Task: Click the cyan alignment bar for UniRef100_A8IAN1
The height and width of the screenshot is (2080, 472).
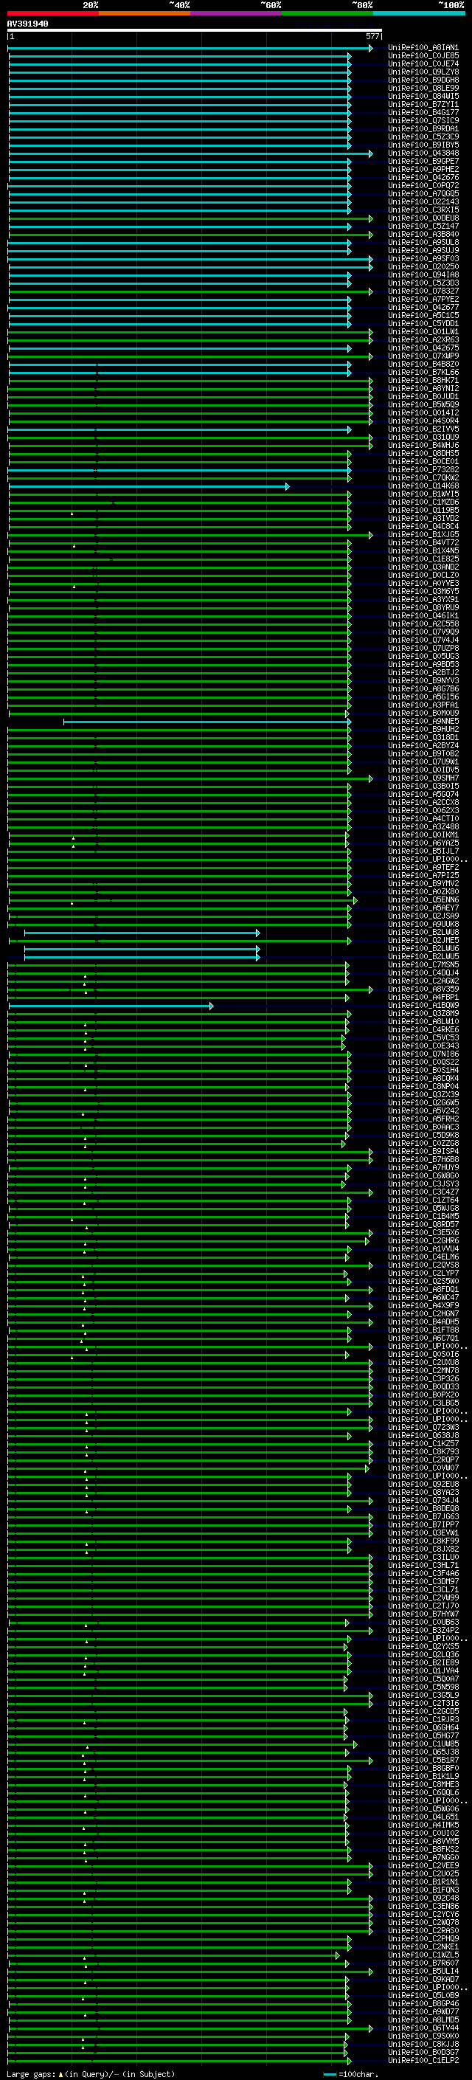Action: pos(190,49)
